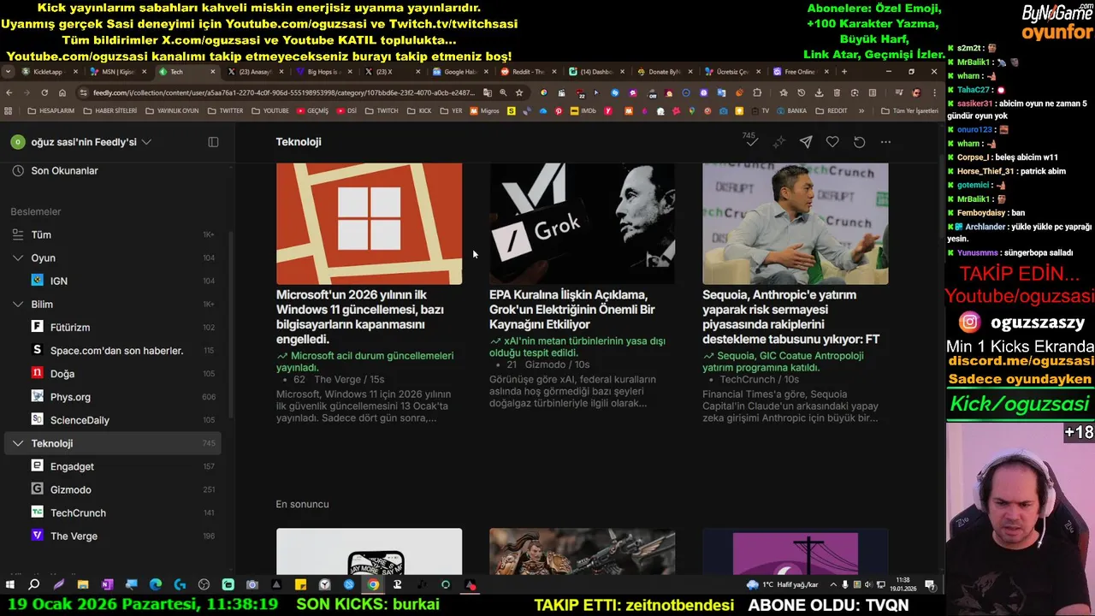Open the YOUTUBE bookmarks folder
Screen dimensions: 1095x616
[270, 111]
